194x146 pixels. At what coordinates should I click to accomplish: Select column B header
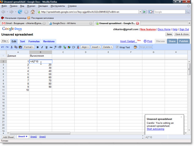click(x=41, y=52)
